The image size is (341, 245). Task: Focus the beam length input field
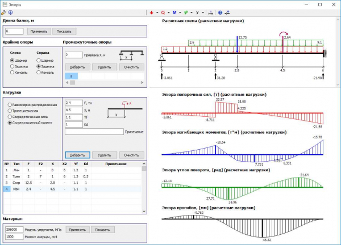(14, 31)
